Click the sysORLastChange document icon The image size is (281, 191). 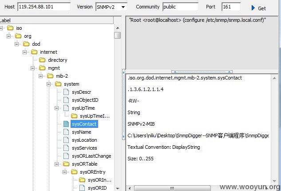pos(66,156)
